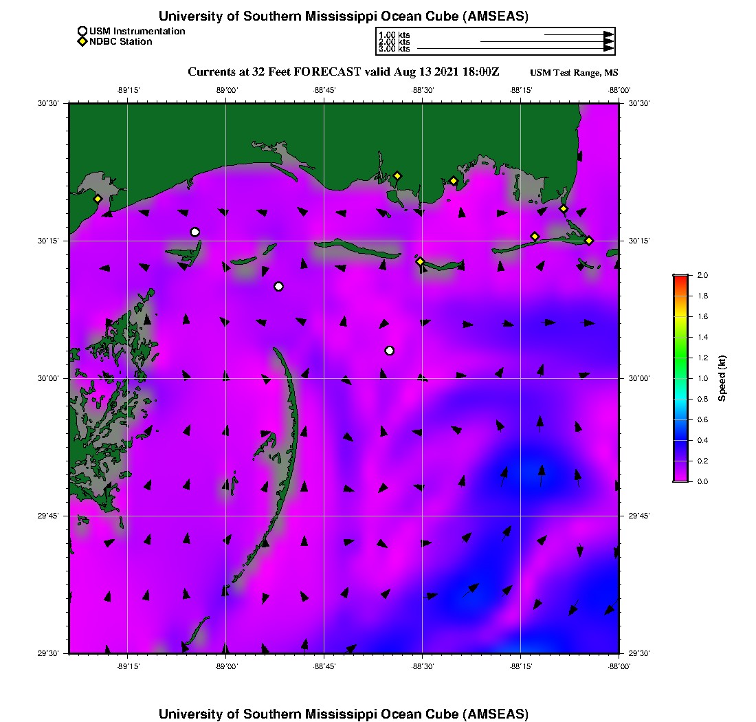Click the bottom footer title text

click(x=344, y=714)
